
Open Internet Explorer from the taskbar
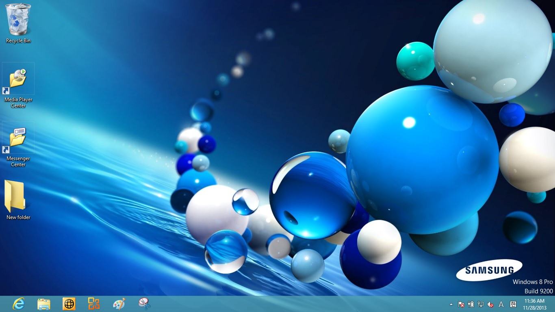click(x=19, y=304)
